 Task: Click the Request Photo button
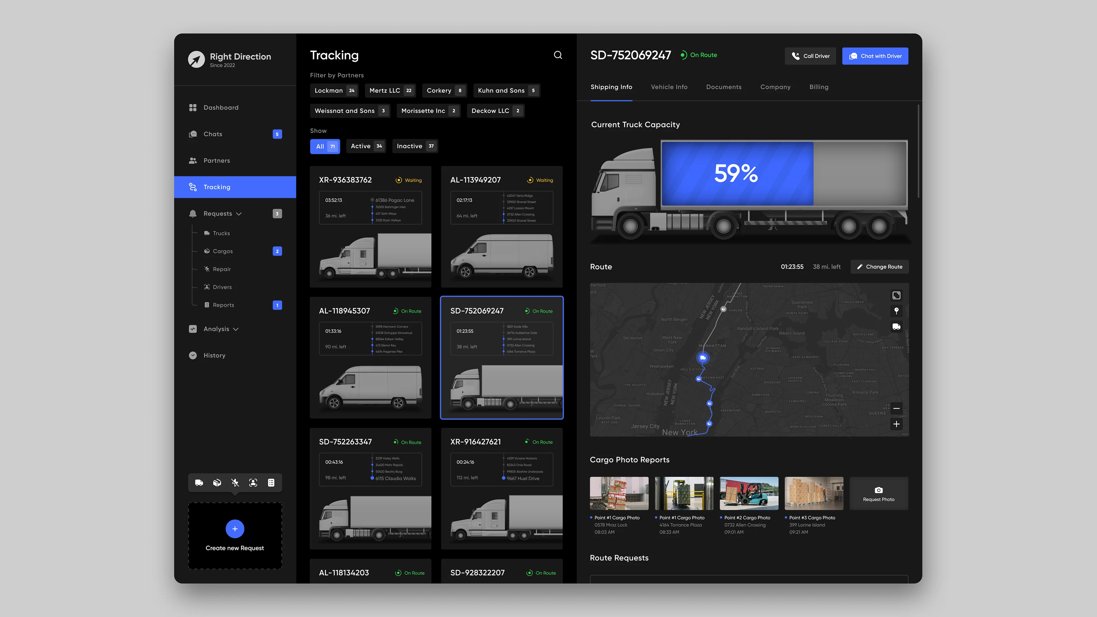[879, 493]
